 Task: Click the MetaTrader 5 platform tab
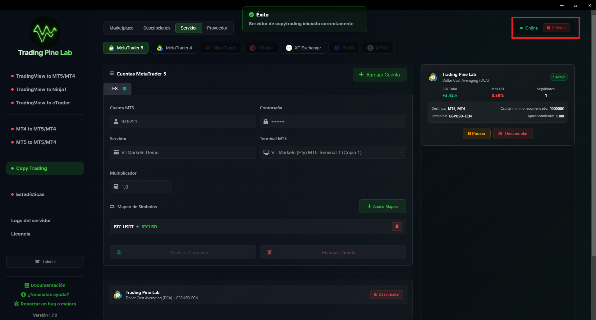click(x=126, y=48)
